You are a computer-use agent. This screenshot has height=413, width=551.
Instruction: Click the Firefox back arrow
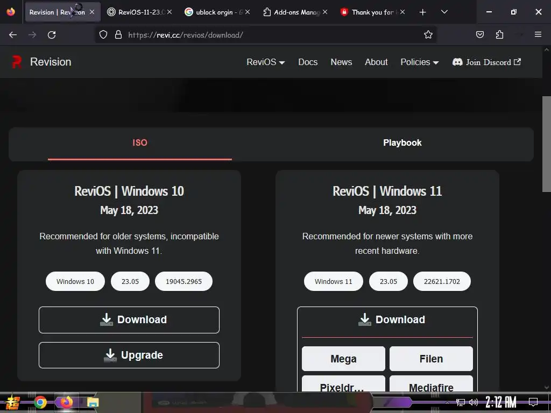pyautogui.click(x=13, y=35)
